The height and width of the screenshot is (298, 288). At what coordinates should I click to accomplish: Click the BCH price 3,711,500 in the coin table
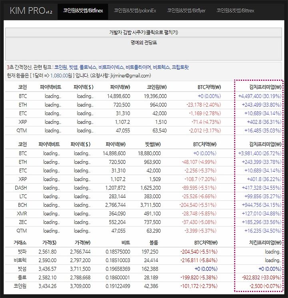[x=150, y=205]
